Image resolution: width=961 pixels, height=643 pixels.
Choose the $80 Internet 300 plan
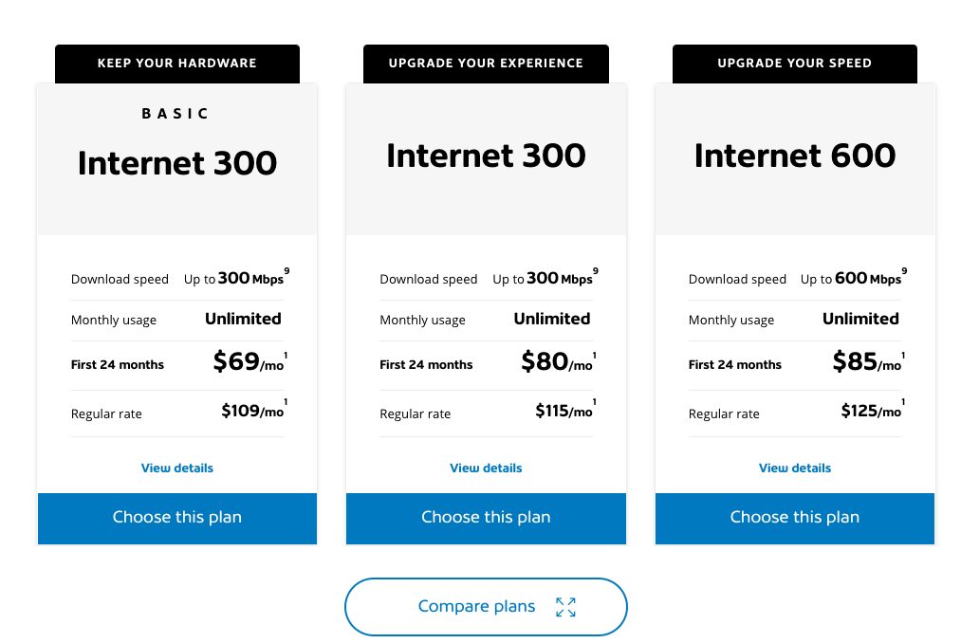point(486,518)
